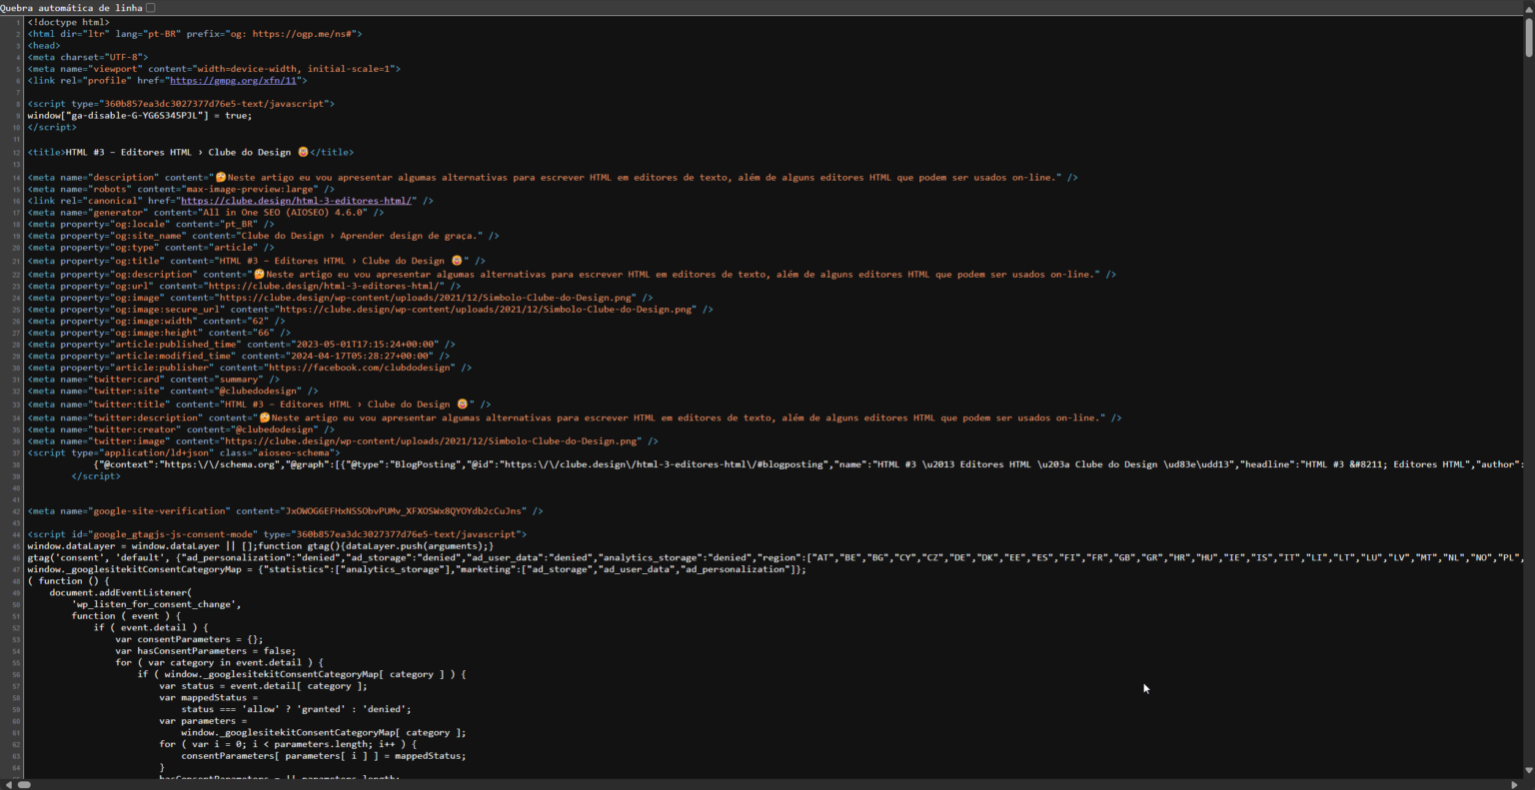Click the 'wp_listen_for_consent_change' string
The height and width of the screenshot is (790, 1535).
pyautogui.click(x=155, y=604)
